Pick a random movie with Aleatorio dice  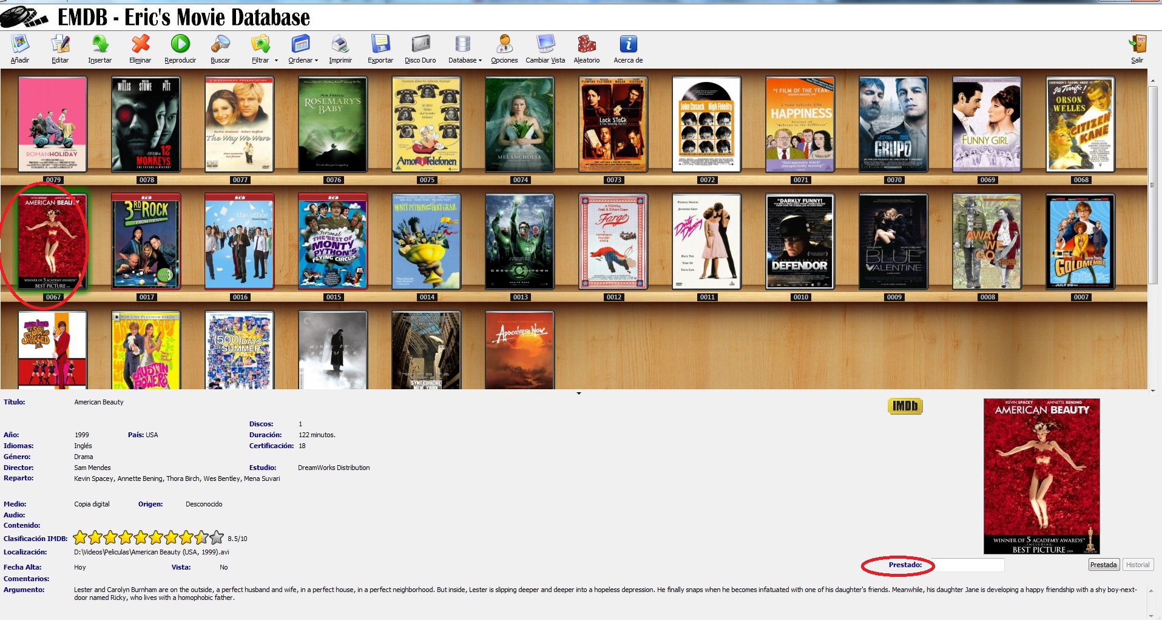coord(586,45)
